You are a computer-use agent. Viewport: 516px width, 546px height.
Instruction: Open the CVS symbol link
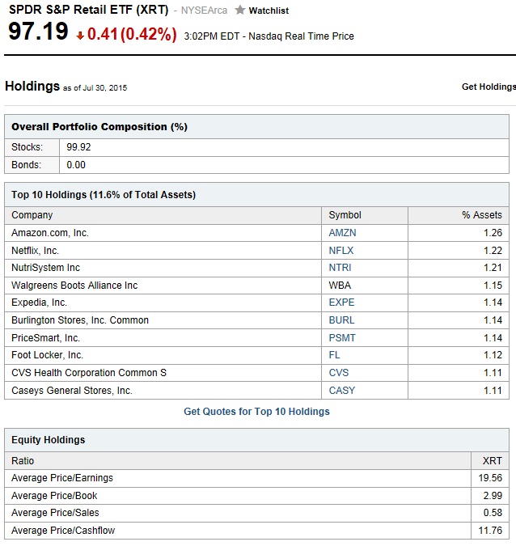338,373
